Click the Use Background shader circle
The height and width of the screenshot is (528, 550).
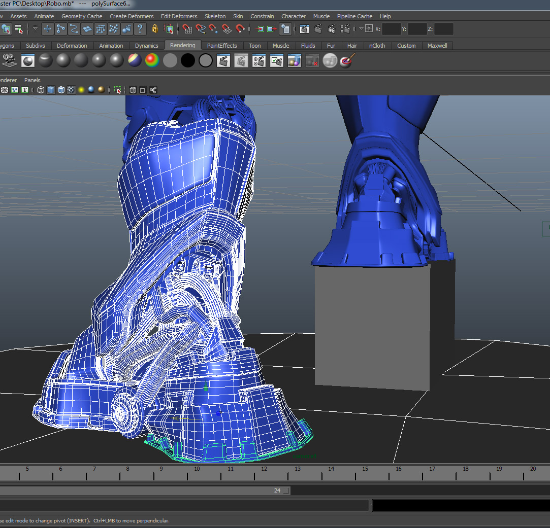click(x=206, y=61)
